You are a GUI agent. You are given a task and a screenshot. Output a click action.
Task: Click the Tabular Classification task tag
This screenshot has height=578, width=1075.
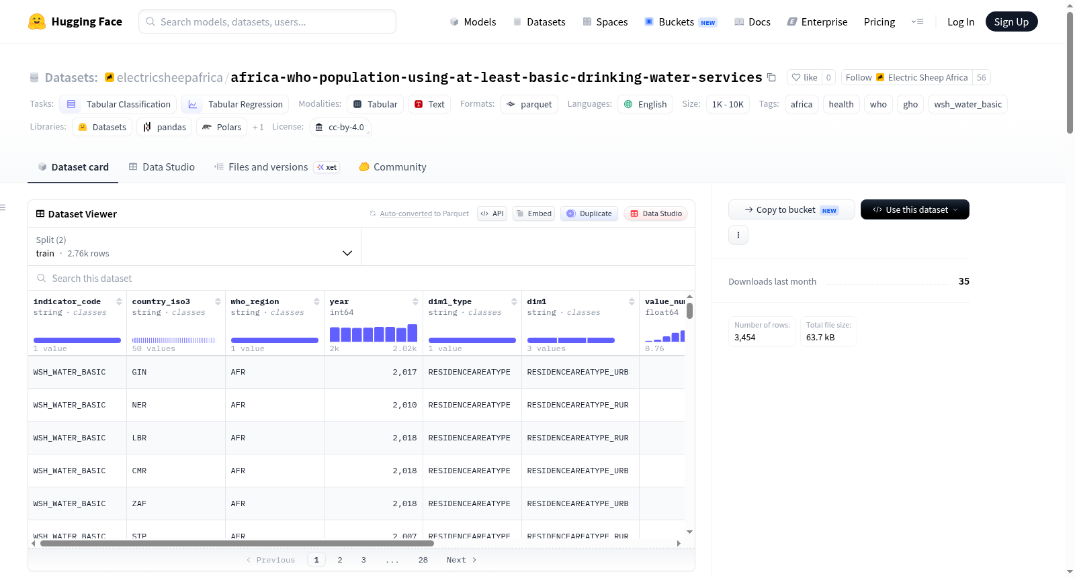pos(118,104)
